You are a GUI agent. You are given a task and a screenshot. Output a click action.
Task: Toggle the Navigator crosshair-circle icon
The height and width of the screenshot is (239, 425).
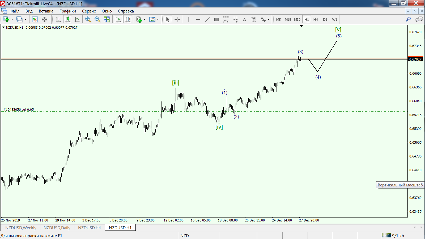[44, 19]
